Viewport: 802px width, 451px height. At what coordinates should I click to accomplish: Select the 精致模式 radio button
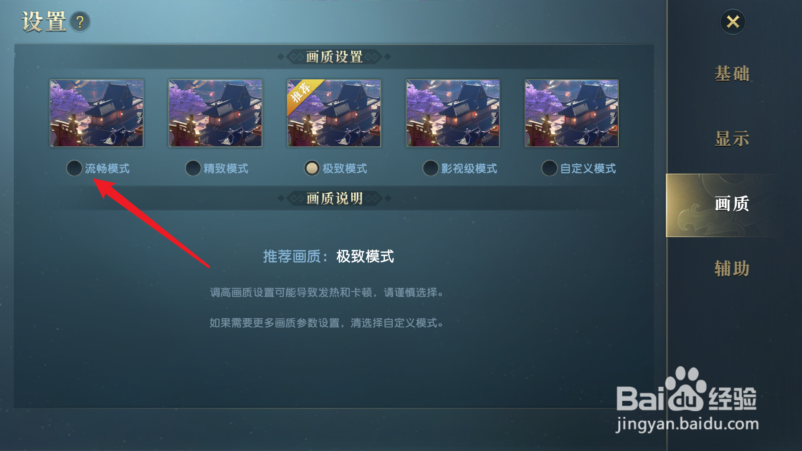tap(193, 168)
